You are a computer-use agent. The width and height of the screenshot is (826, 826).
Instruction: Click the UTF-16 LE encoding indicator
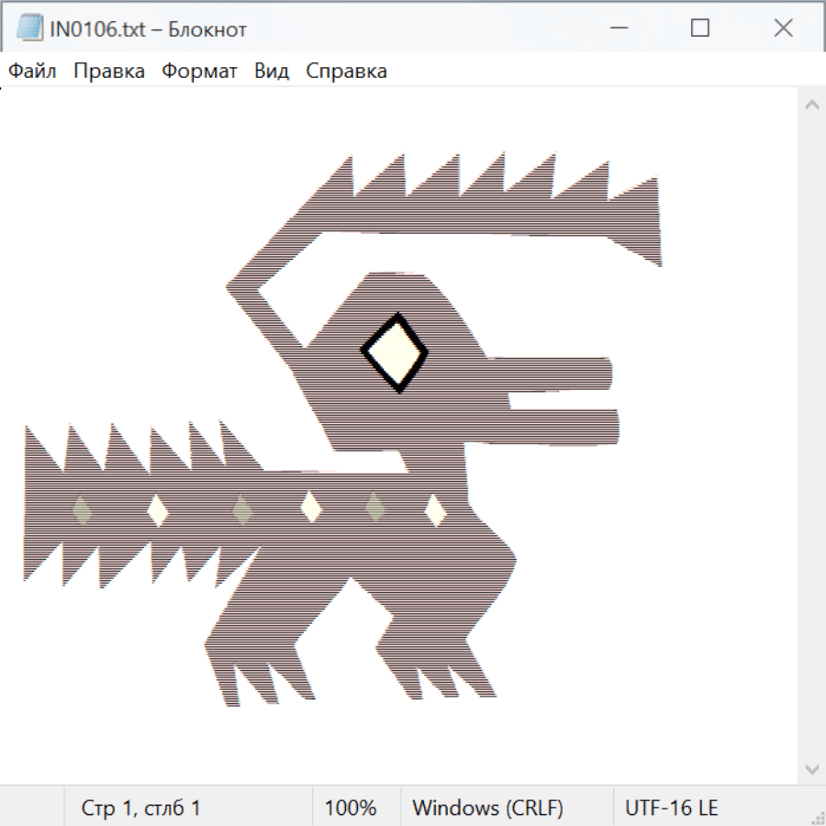[671, 808]
